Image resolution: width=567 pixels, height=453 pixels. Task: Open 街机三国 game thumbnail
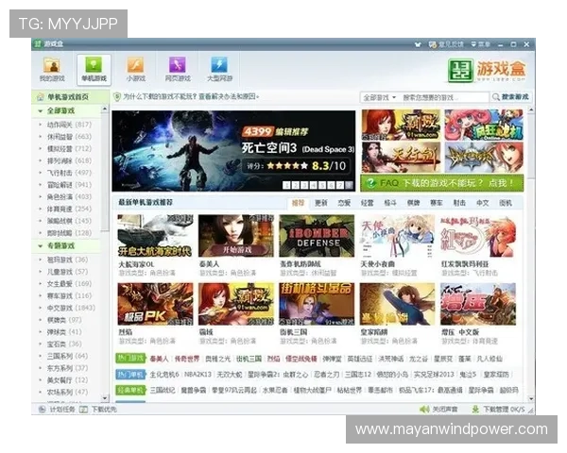317,304
